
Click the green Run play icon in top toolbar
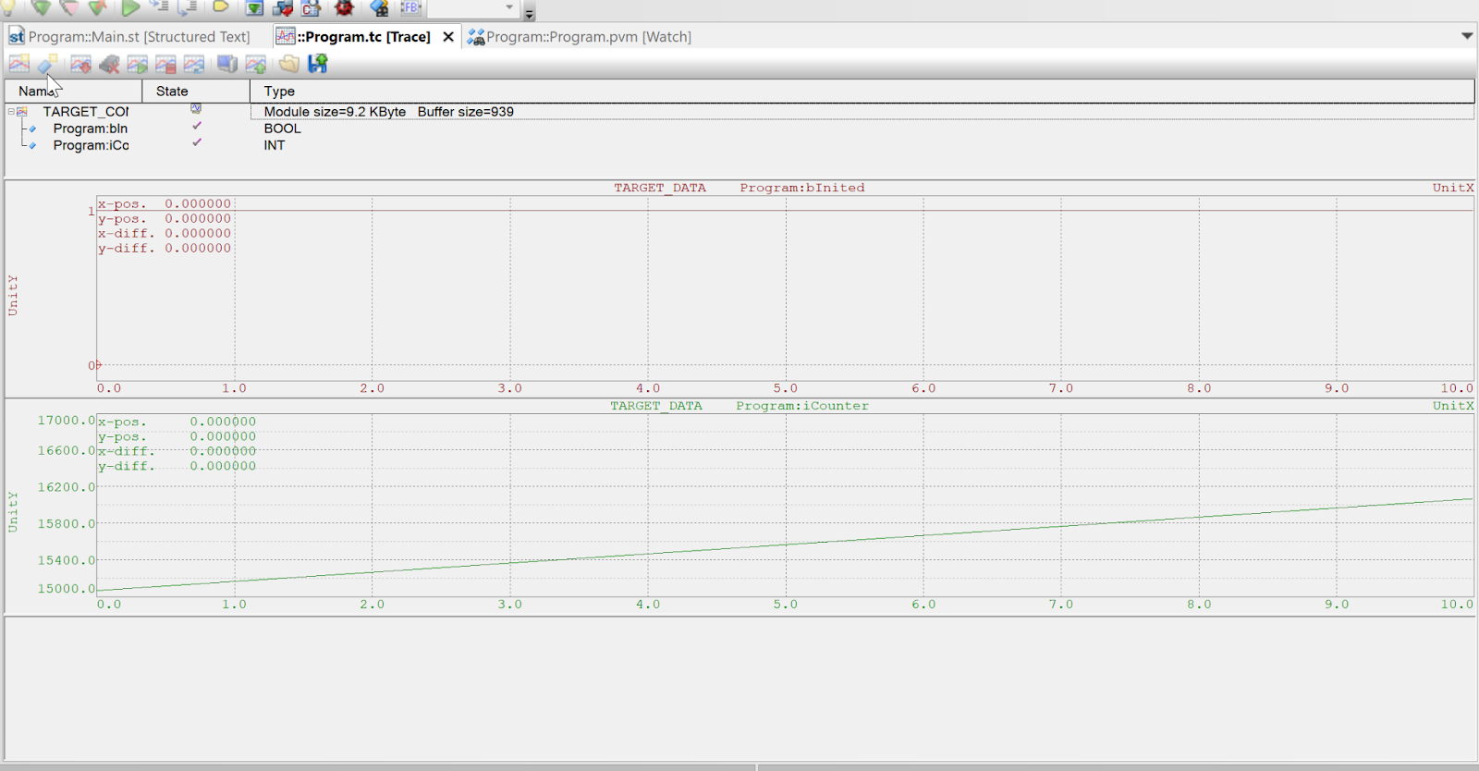pos(130,7)
